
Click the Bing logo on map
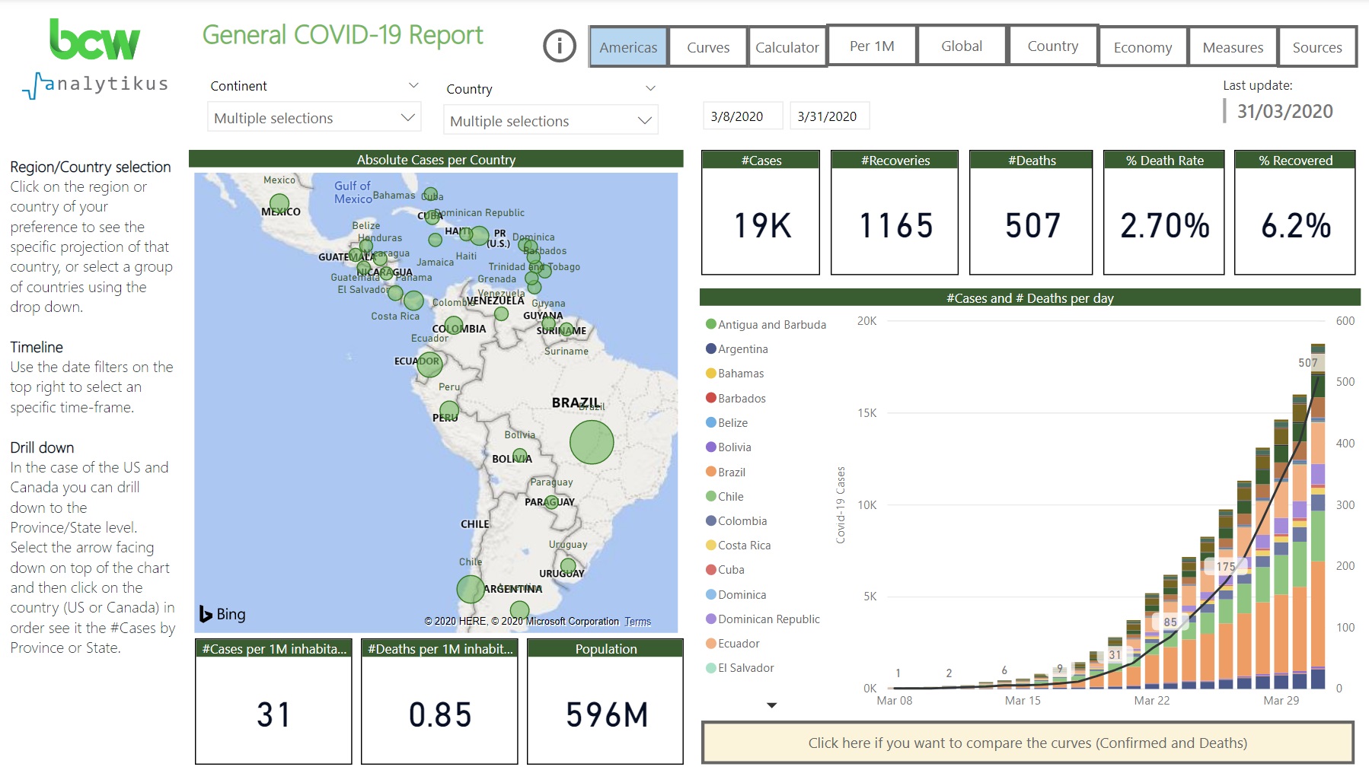222,614
